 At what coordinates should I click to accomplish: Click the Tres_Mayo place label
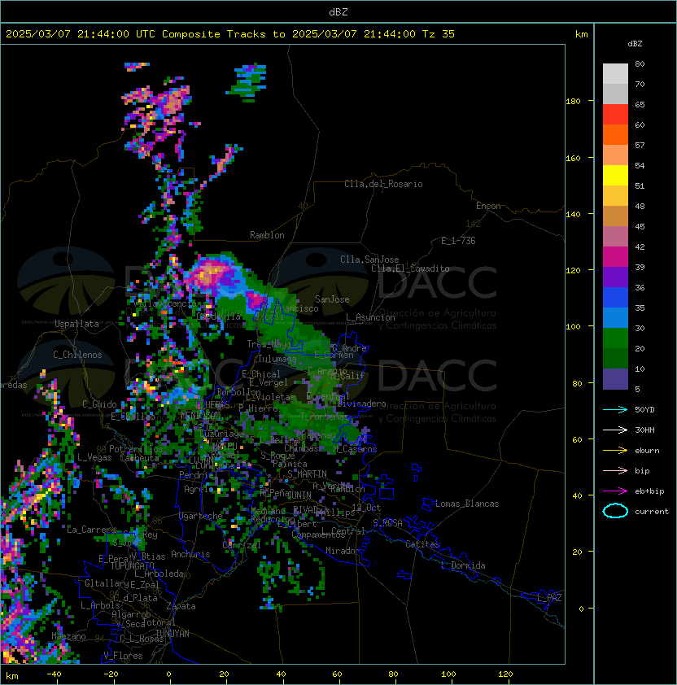tap(269, 344)
